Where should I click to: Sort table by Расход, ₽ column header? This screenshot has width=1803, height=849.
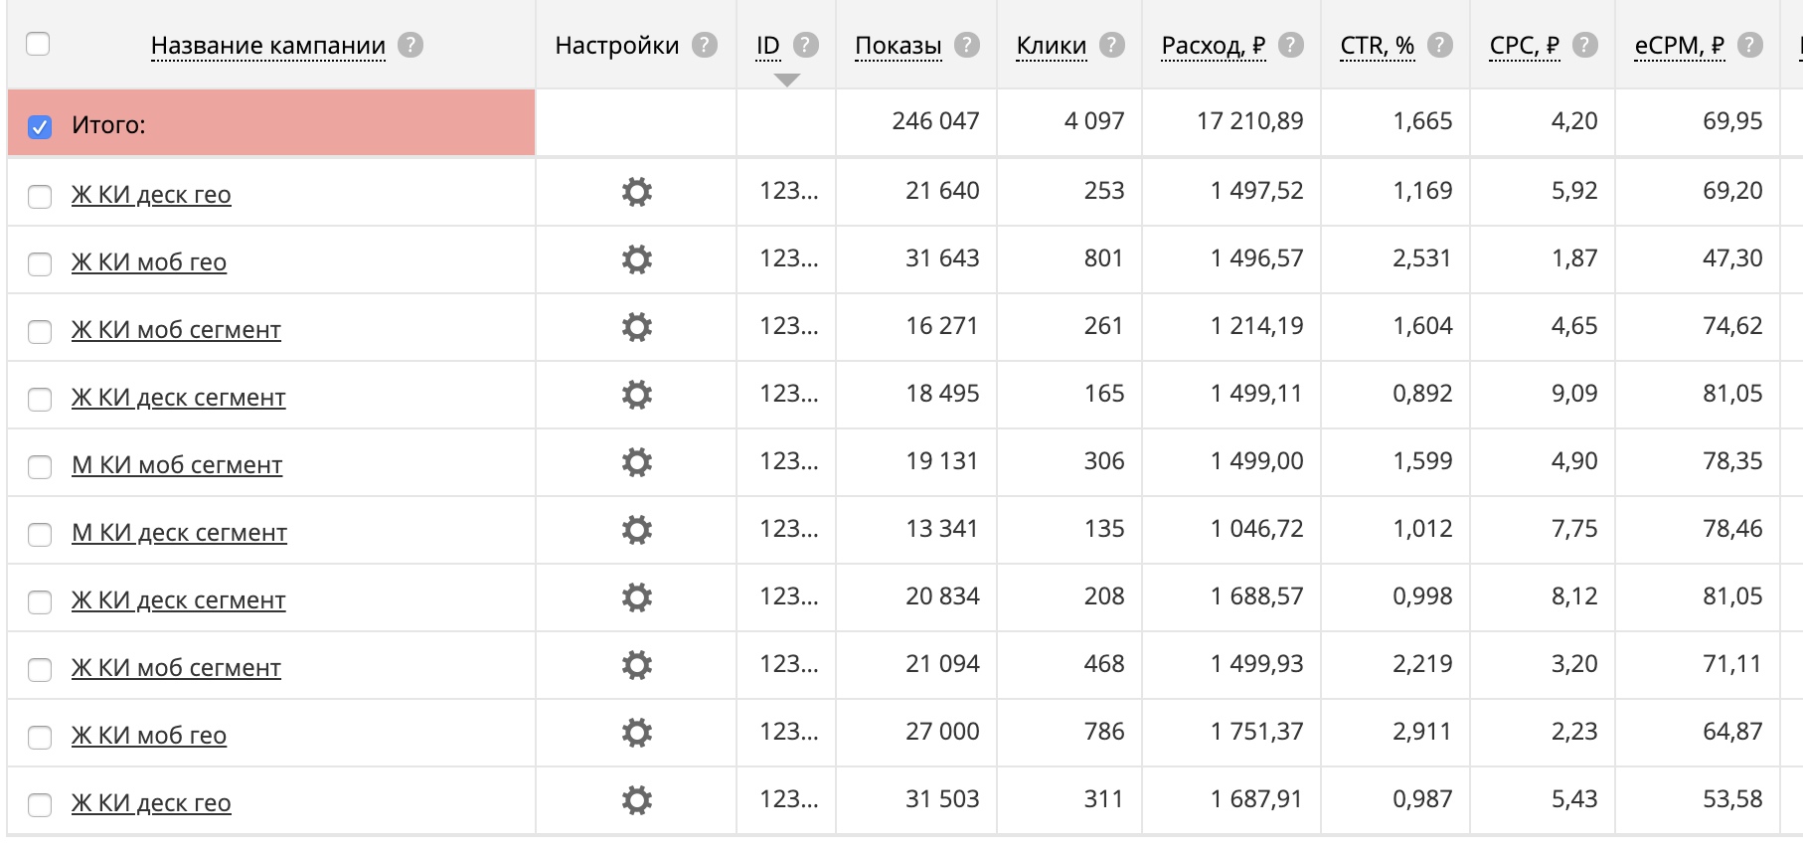pyautogui.click(x=1213, y=46)
